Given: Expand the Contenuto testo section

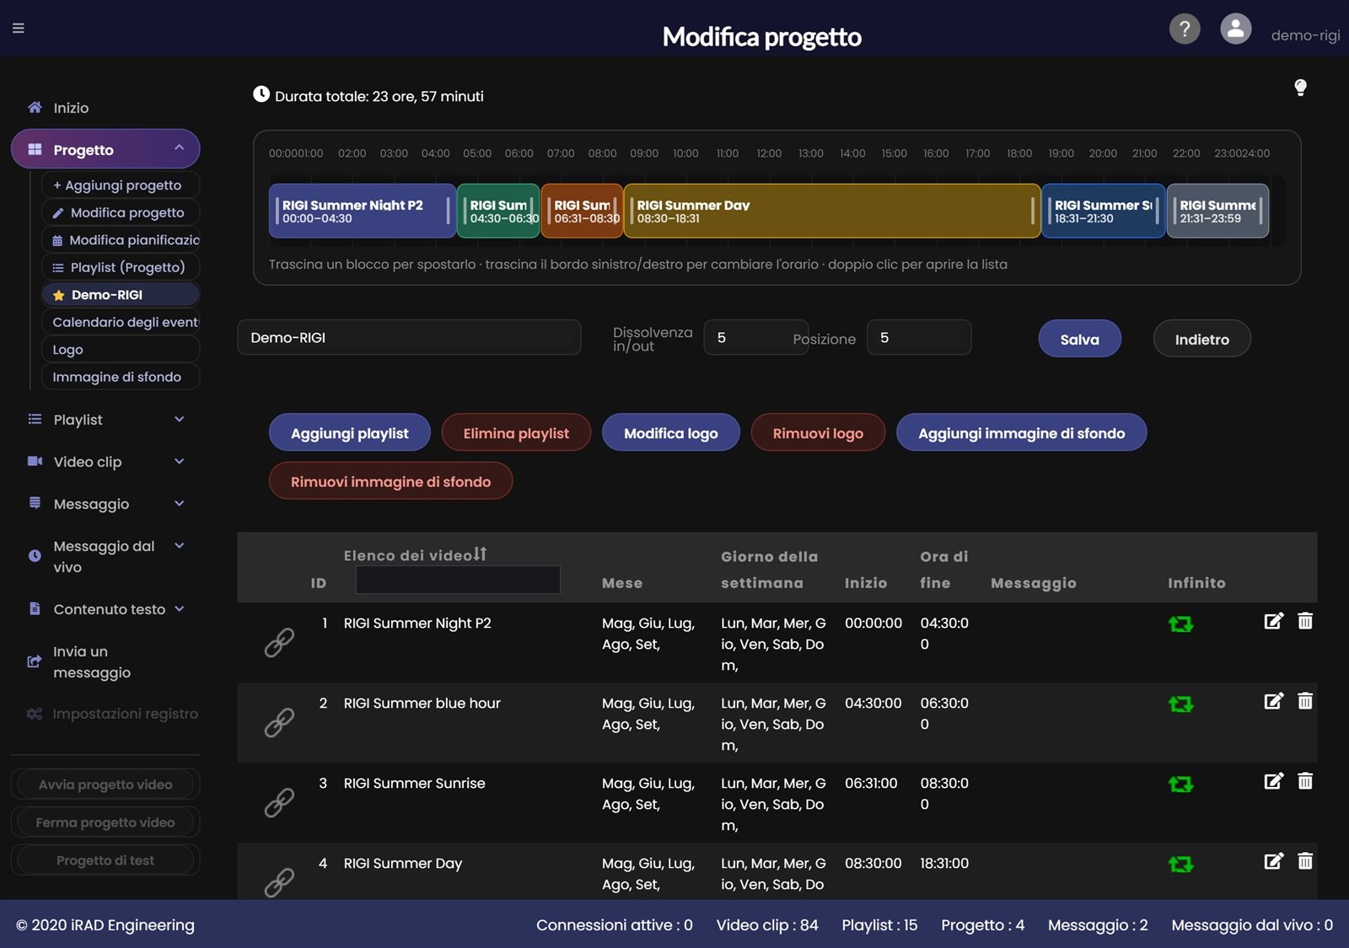Looking at the screenshot, I should (105, 609).
